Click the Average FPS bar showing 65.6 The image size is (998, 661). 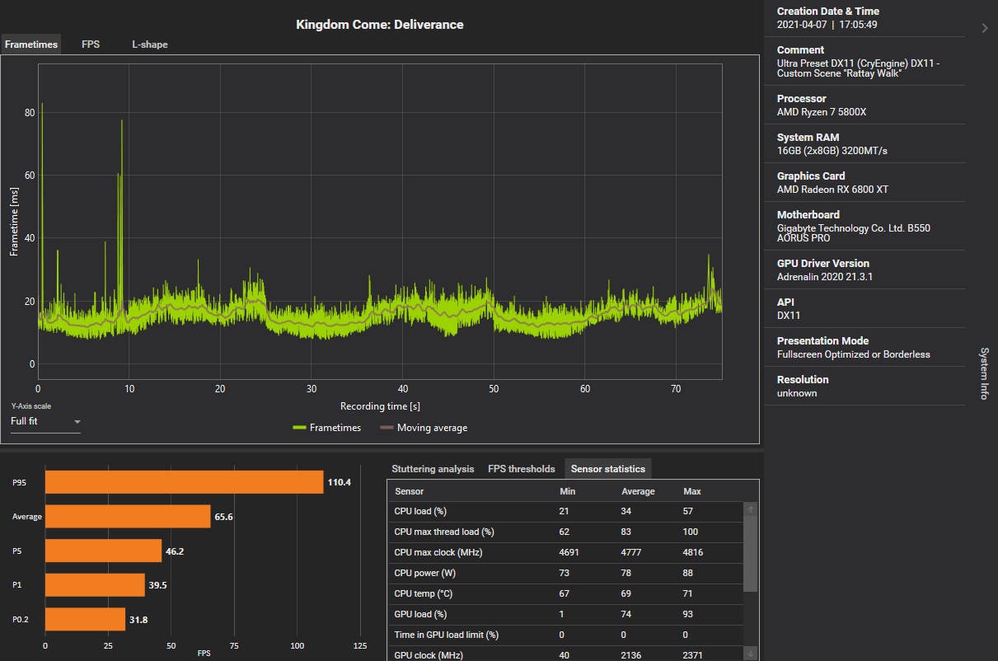pyautogui.click(x=128, y=517)
